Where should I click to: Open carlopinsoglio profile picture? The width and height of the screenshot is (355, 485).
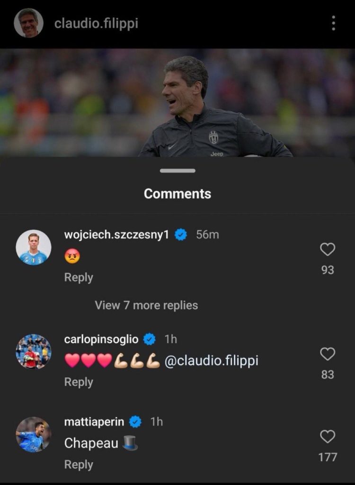34,351
